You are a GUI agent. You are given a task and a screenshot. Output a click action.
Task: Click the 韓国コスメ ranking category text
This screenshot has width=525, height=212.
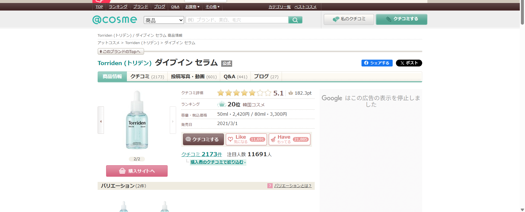pyautogui.click(x=254, y=105)
